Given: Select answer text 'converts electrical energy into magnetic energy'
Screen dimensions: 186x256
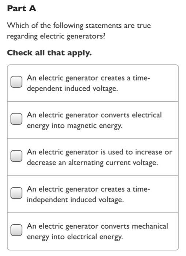Looking at the screenshot, I should pyautogui.click(x=94, y=120).
